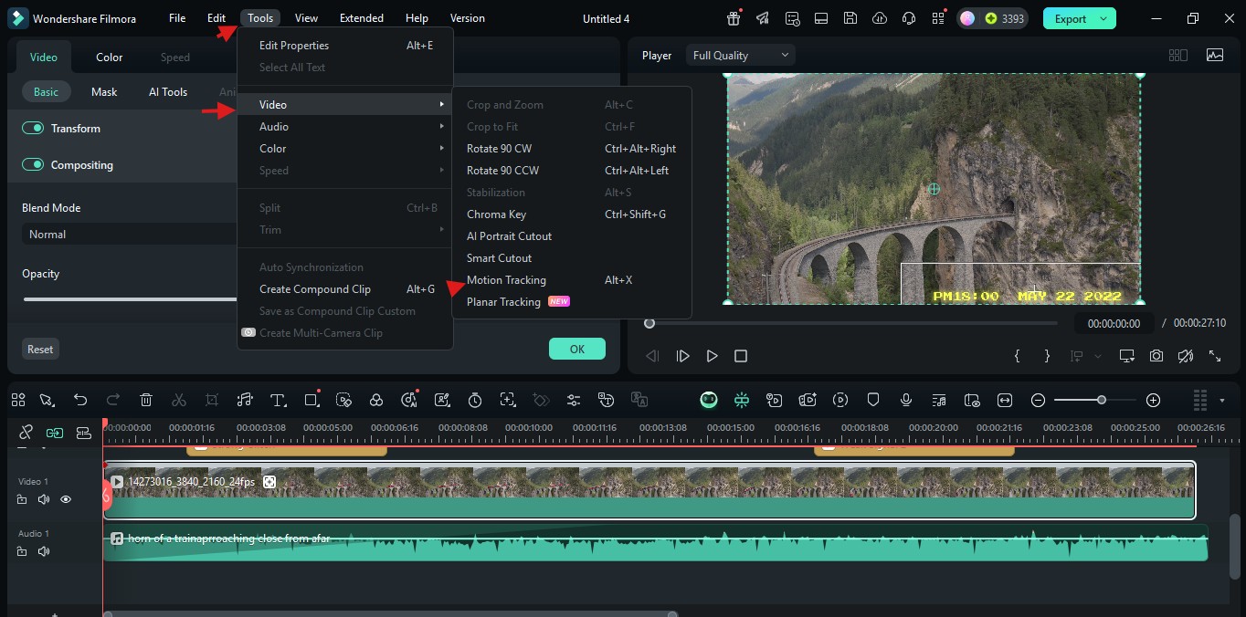The width and height of the screenshot is (1246, 617).
Task: Zoom in the timeline with plus icon
Action: [1153, 400]
